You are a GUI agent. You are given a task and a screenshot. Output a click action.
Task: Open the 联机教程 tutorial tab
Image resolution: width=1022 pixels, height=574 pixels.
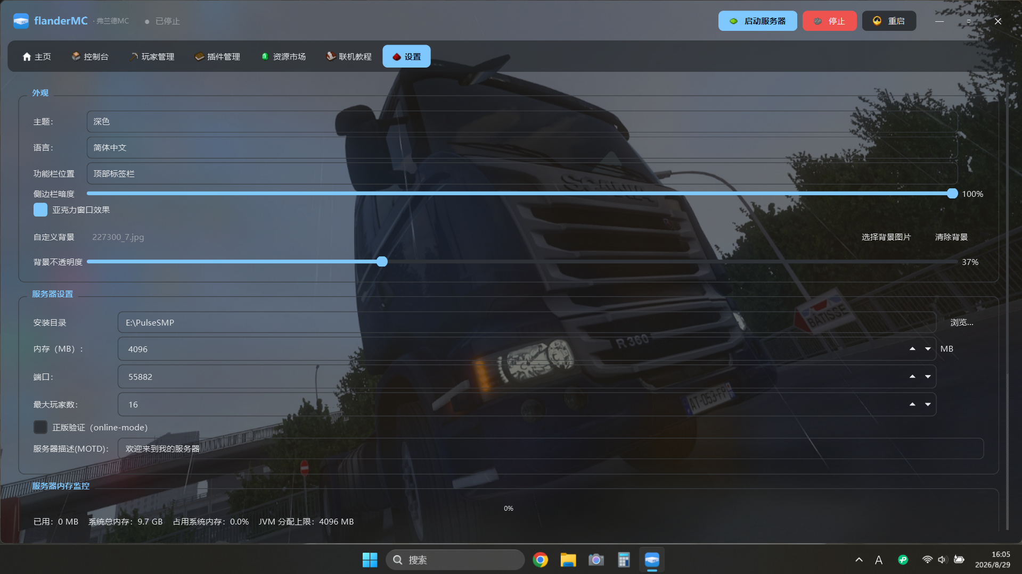349,56
